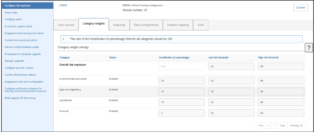Click the Back link
The image size is (314, 132).
(x=63, y=5)
